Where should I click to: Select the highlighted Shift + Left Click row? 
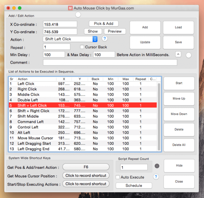pyautogui.click(x=83, y=105)
